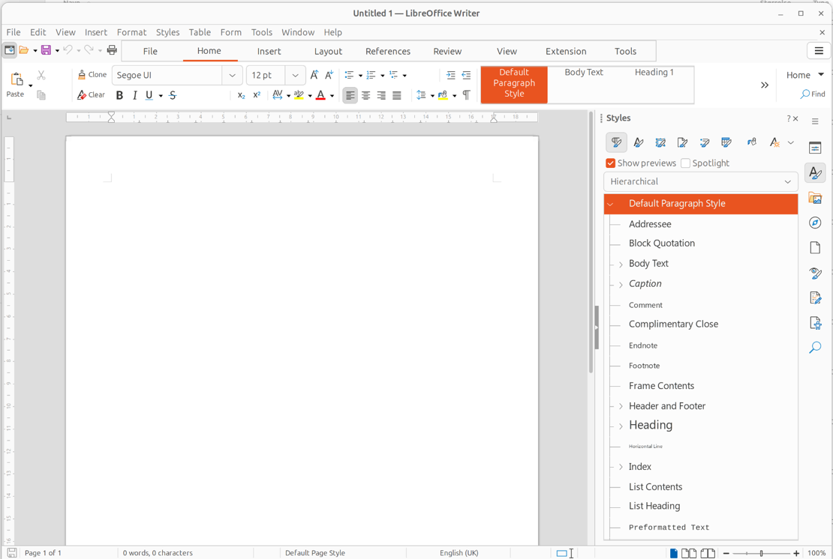Enable the Spotlight checkbox

point(685,163)
